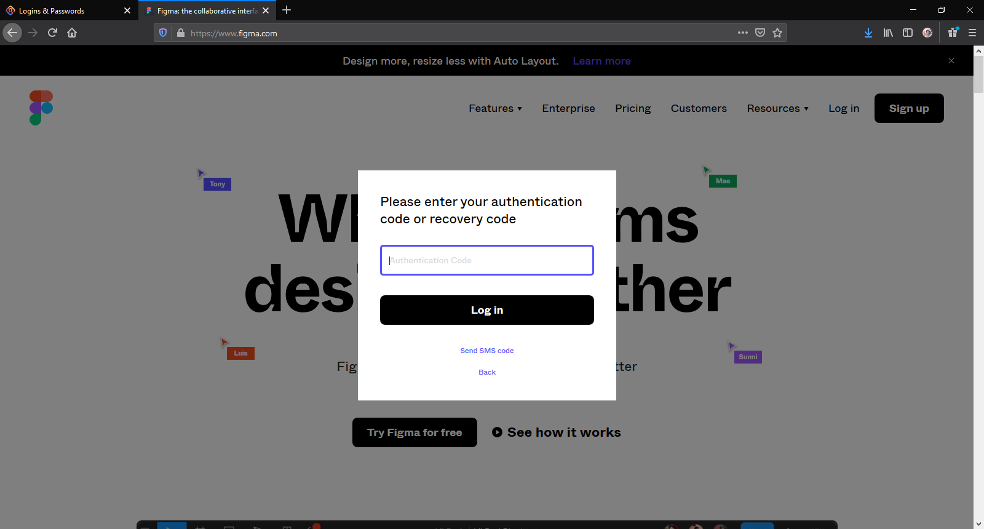Screen dimensions: 984x529
Task: Go back using the browser back arrow
Action: 12,33
